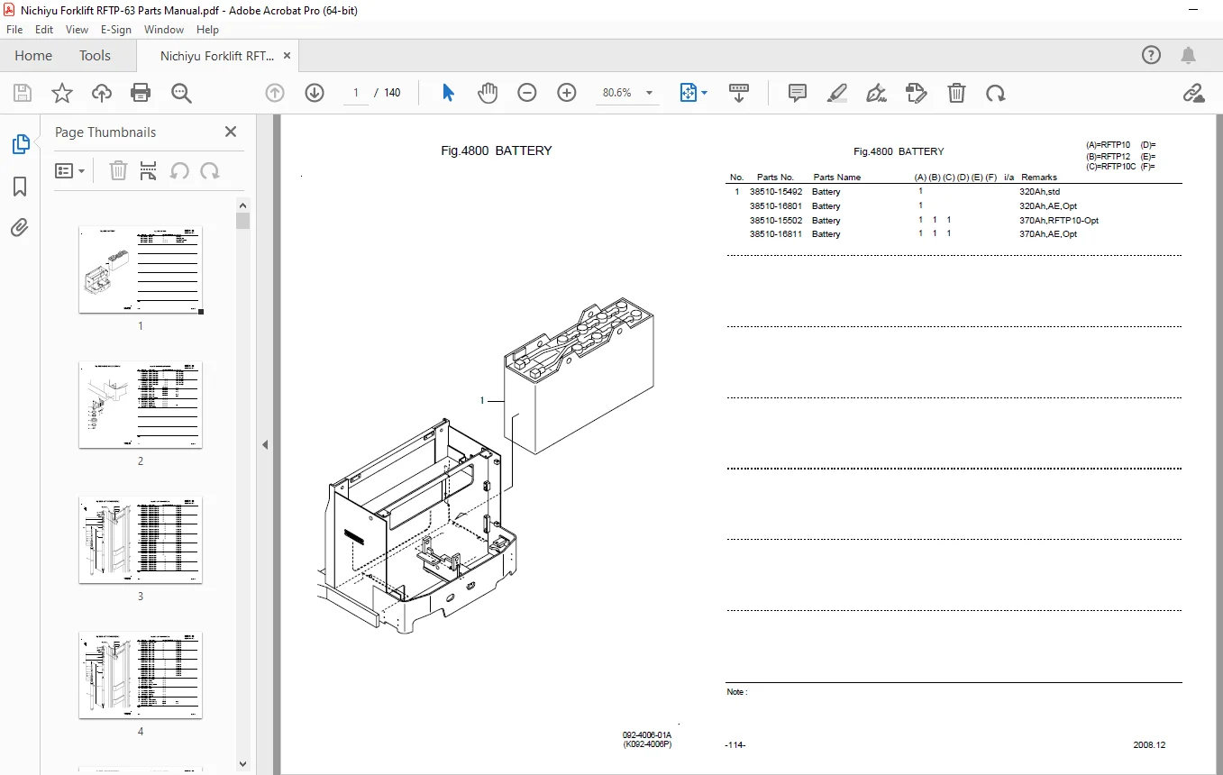Screen dimensions: 1223x775
Task: Switch to the Home tab
Action: pos(33,56)
